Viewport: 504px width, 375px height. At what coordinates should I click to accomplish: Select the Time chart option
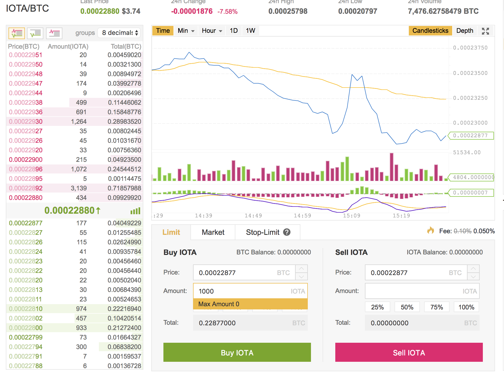tap(163, 31)
